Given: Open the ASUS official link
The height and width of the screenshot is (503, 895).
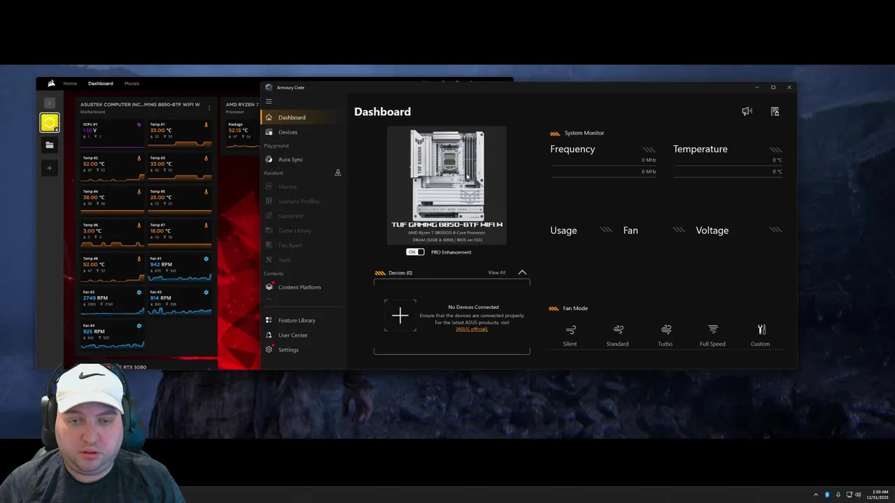Looking at the screenshot, I should [472, 329].
